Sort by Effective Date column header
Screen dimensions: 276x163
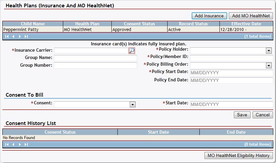click(246, 24)
